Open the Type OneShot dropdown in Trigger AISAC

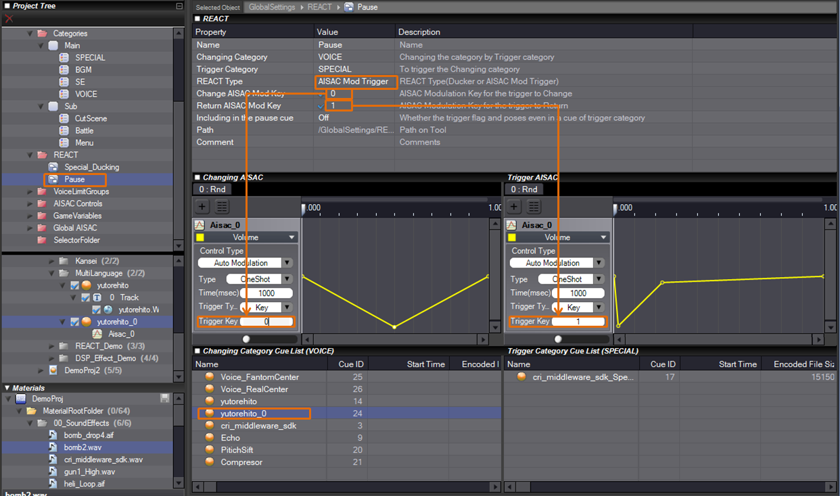[x=599, y=279]
